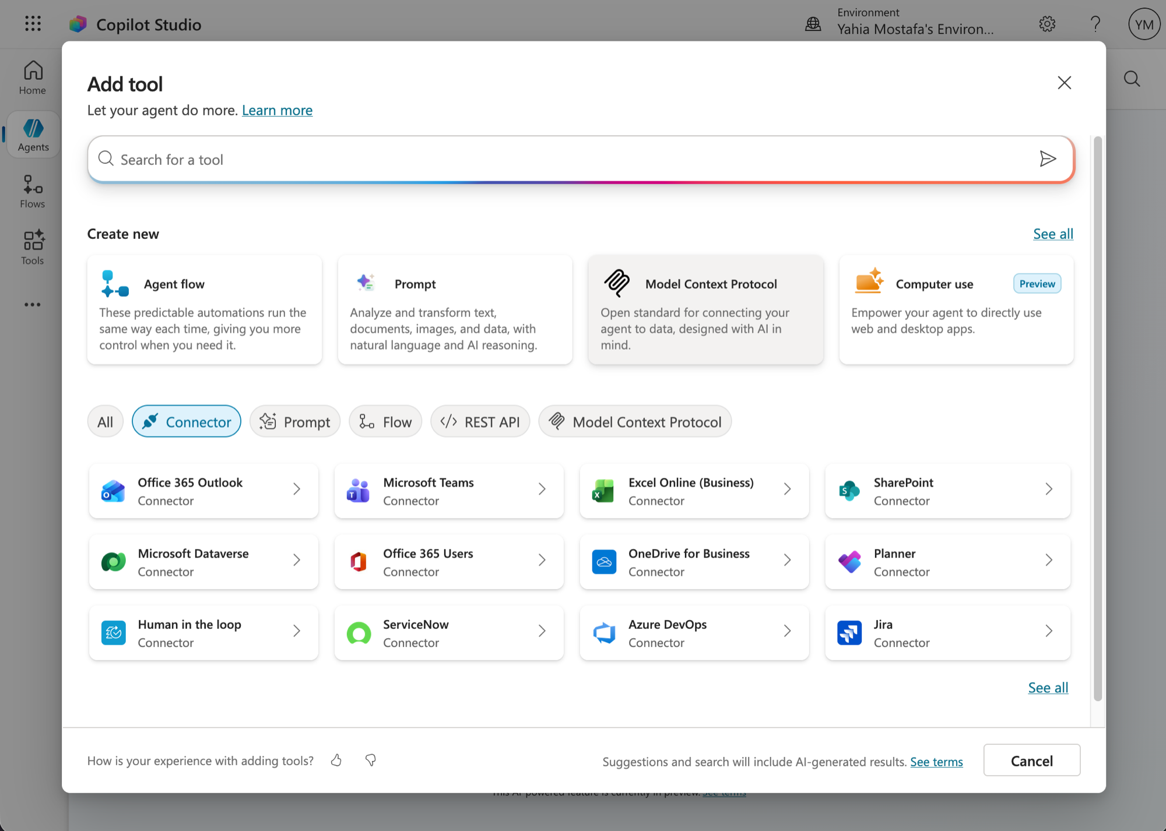Expand the OneDrive for Business chevron
The image size is (1166, 831).
[x=788, y=560]
